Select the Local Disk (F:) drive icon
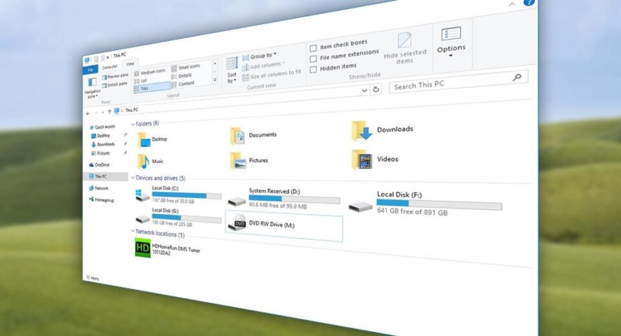Viewport: 621px width, 336px height. tap(360, 206)
